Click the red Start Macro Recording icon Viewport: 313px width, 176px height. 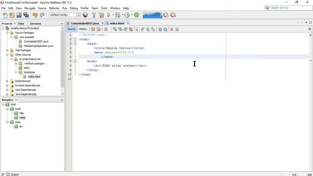(172, 29)
